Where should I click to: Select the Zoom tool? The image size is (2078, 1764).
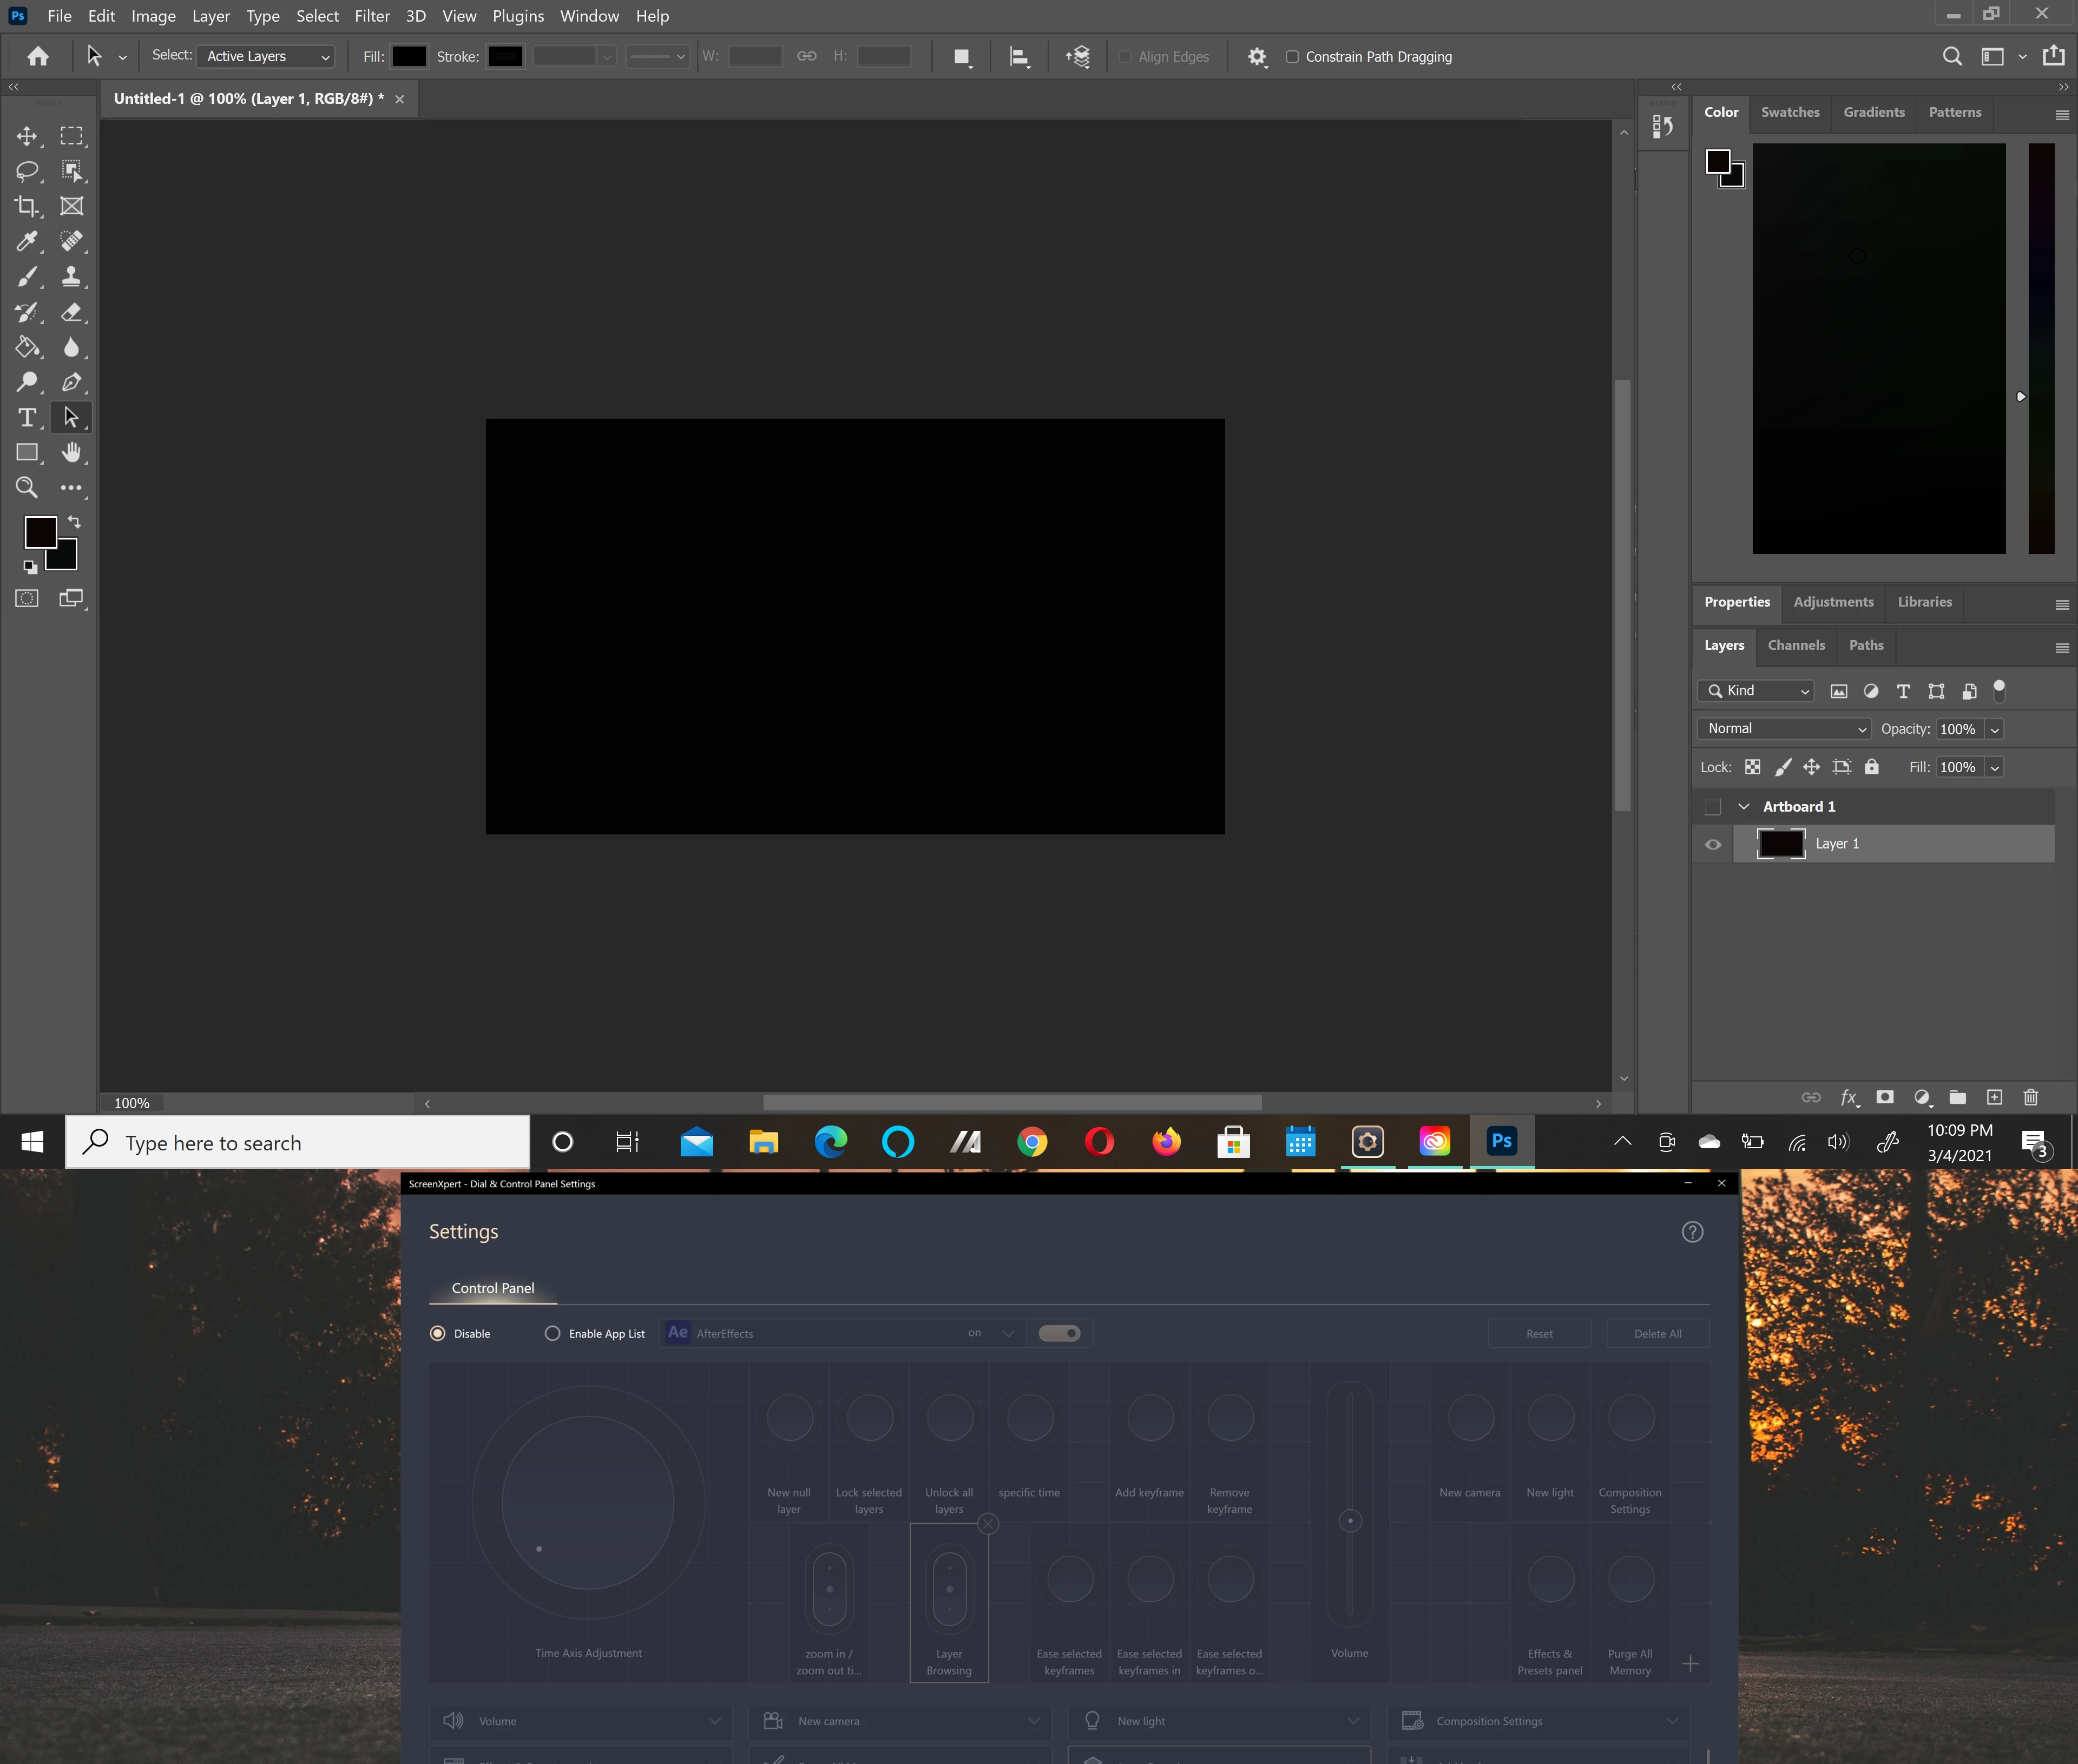(27, 487)
